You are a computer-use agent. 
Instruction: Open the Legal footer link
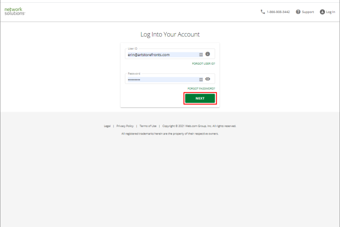coord(107,126)
